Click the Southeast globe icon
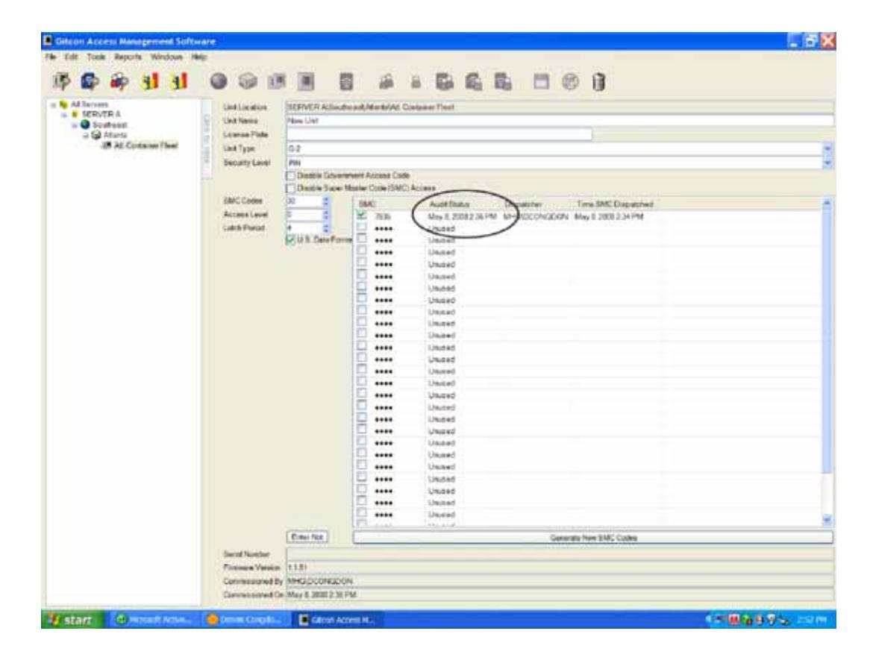Image resolution: width=870 pixels, height=663 pixels. tap(85, 125)
